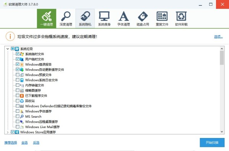Check the 缩略图缓存 checkbox

[18, 90]
